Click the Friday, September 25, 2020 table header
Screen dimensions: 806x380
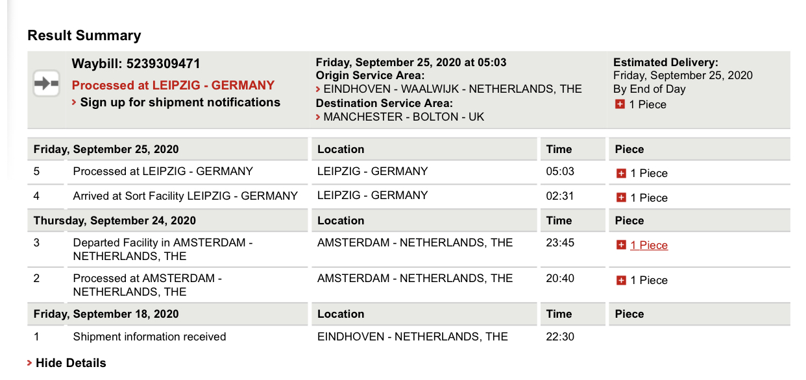(x=106, y=149)
